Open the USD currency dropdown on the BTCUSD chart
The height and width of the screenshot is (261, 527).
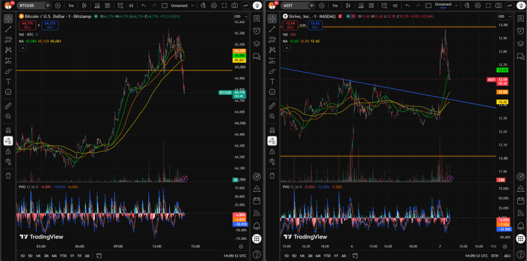[x=241, y=17]
